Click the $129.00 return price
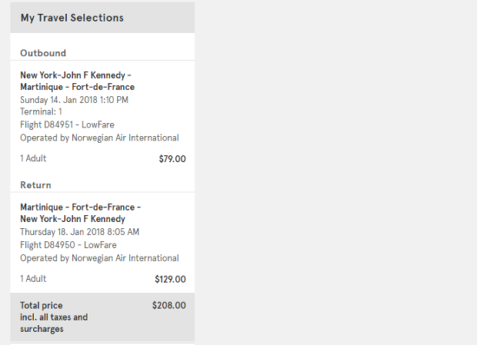The image size is (477, 345). pos(170,279)
